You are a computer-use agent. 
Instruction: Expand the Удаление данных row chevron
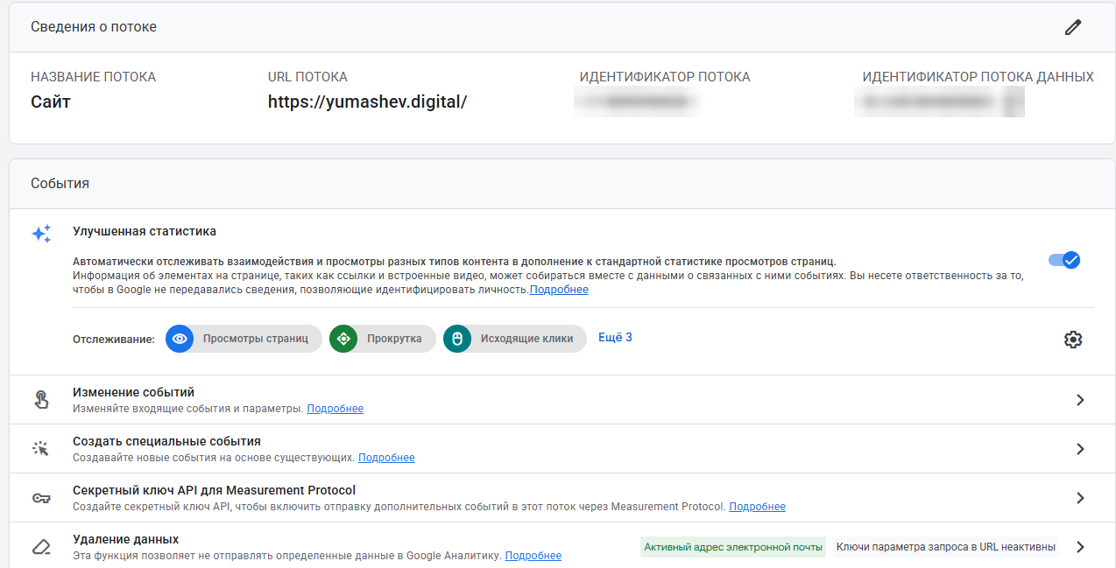pyautogui.click(x=1080, y=547)
